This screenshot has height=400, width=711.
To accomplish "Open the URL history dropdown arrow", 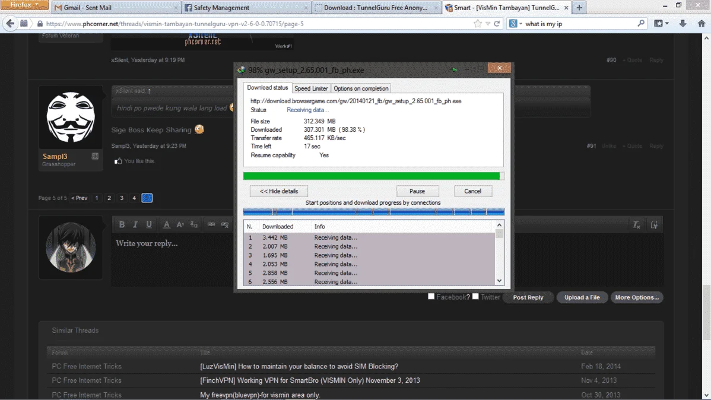I will [x=488, y=24].
